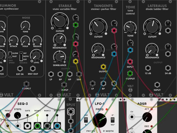Click the SEQ-3 ROW 1 green output jack

(x=37, y=126)
